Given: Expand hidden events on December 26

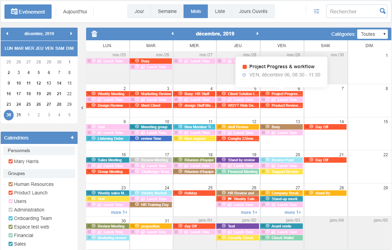Looking at the screenshot, I should [x=249, y=212].
